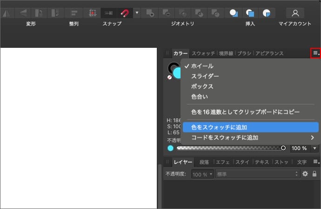321x209 pixels.
Task: Copy color as hex to clipboard menu item
Action: click(245, 112)
